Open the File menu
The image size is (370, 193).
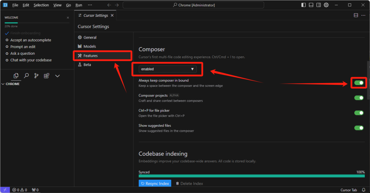click(x=15, y=5)
